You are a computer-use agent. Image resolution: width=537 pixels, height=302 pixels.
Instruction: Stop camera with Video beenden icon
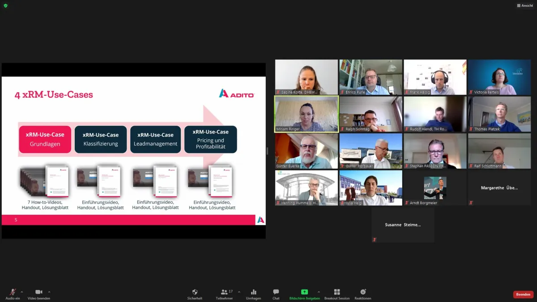click(38, 293)
